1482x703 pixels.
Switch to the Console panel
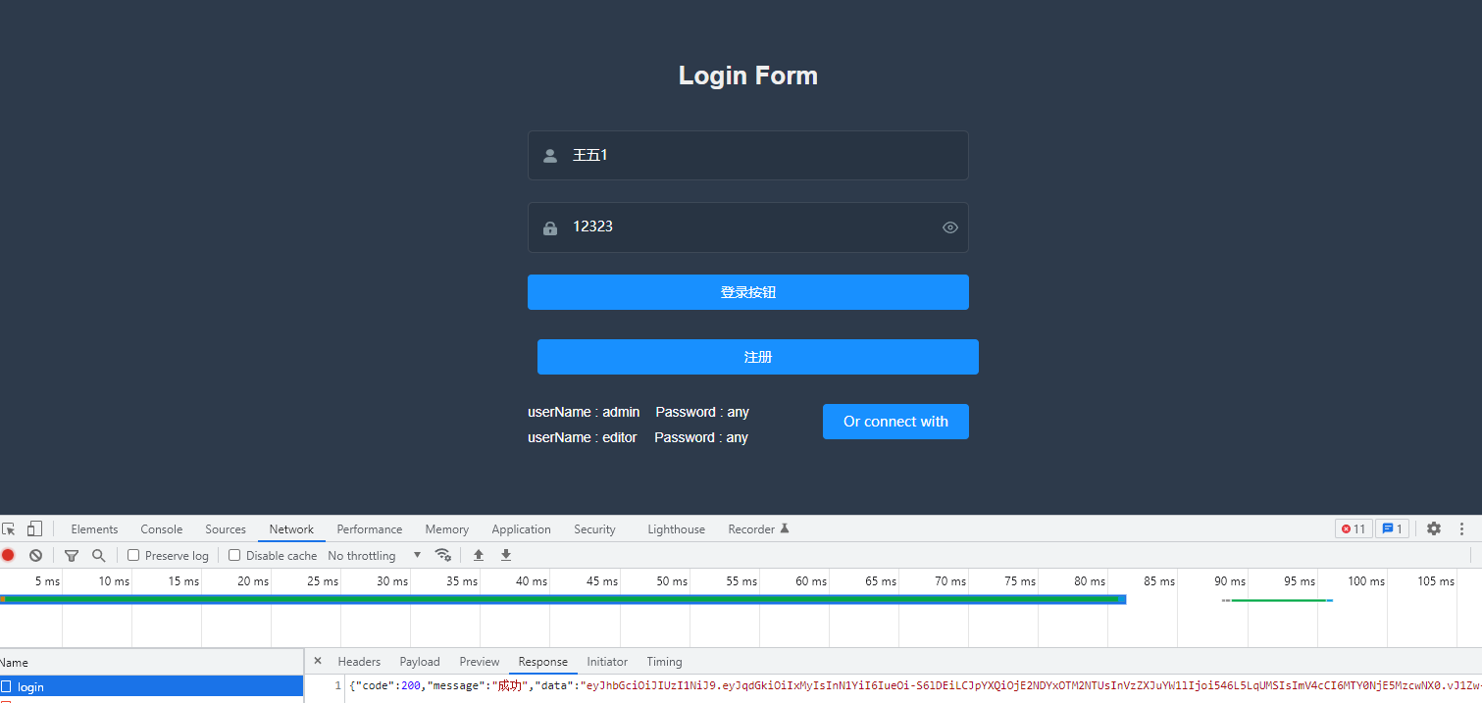(x=161, y=528)
